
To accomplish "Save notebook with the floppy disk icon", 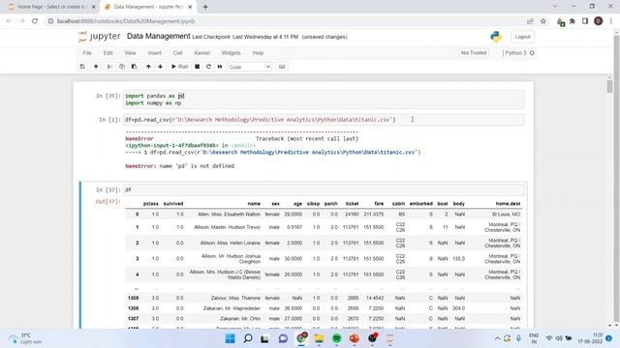I will coord(82,67).
